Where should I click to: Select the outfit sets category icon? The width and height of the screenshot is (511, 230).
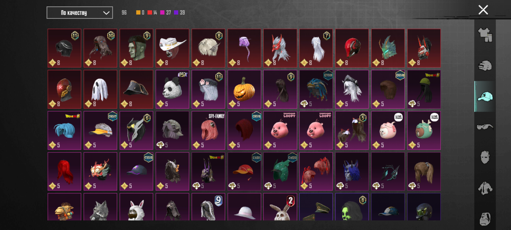pos(485,35)
